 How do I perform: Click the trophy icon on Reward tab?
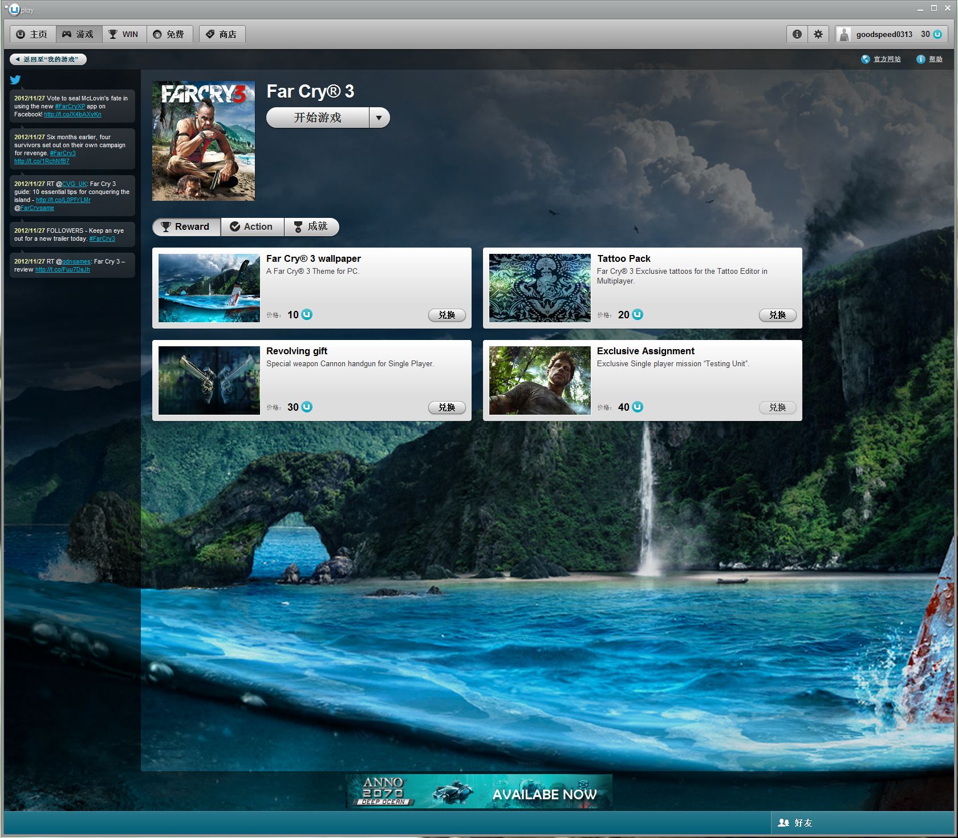(166, 226)
